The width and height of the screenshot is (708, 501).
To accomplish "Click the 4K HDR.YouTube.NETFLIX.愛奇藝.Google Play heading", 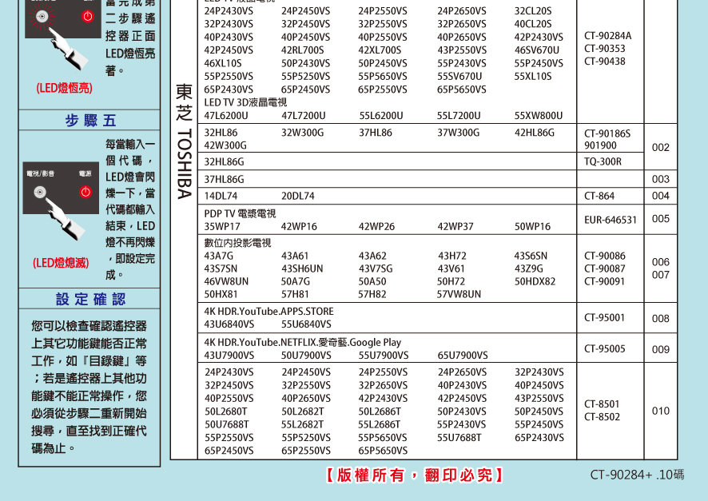I will 303,343.
